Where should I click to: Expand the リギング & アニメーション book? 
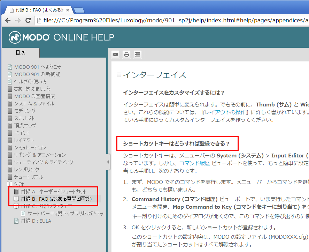click(x=40, y=155)
